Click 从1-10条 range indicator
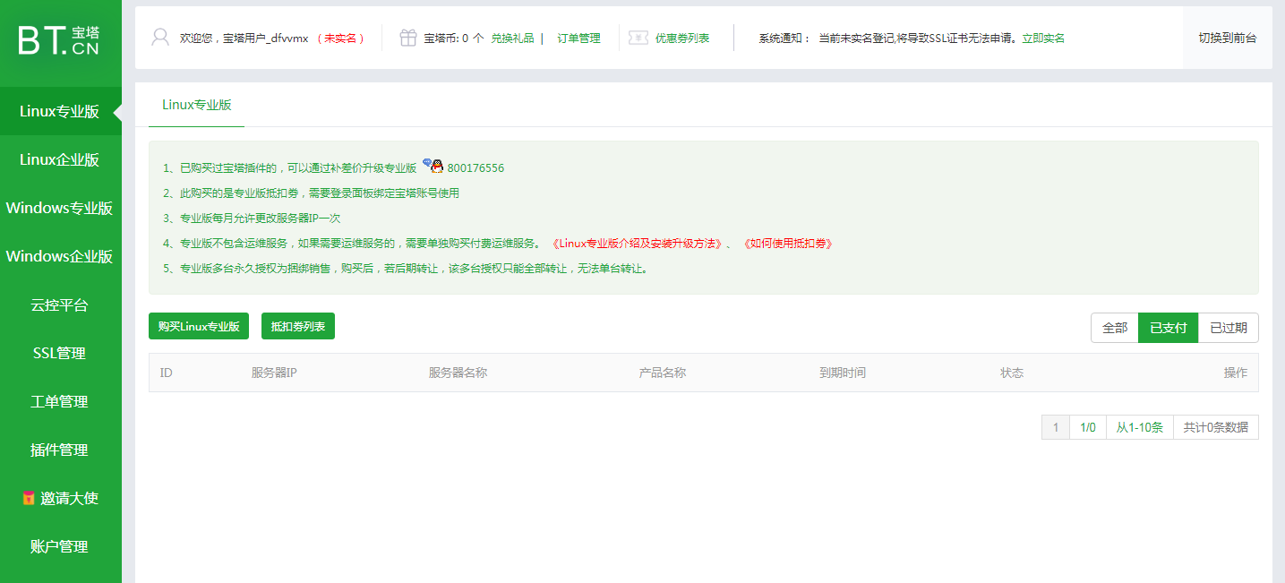This screenshot has width=1285, height=583. (x=1140, y=427)
